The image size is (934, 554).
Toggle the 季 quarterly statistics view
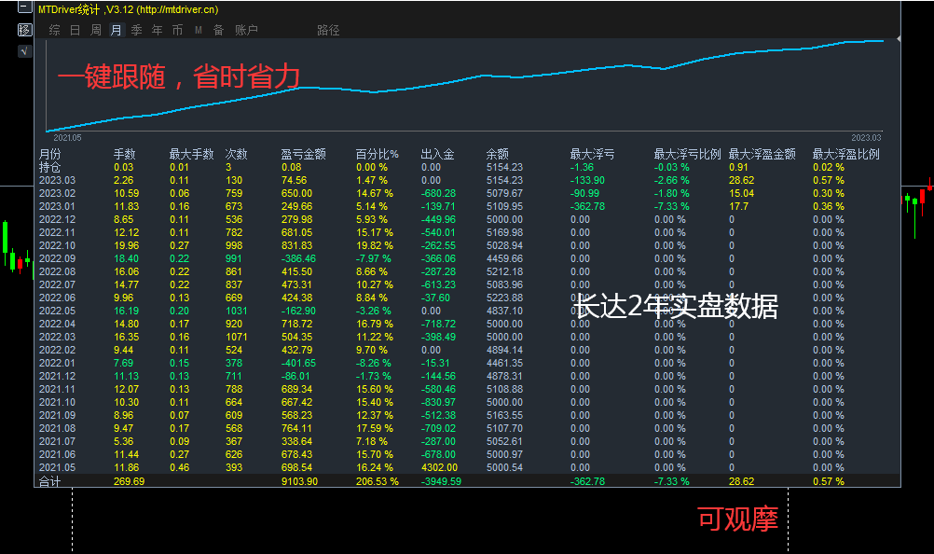136,29
